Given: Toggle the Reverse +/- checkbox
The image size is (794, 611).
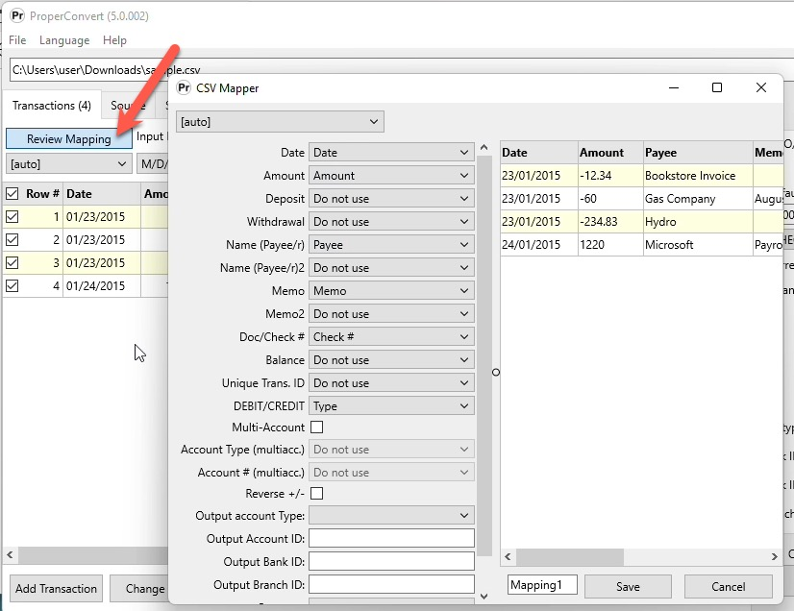Looking at the screenshot, I should [317, 493].
